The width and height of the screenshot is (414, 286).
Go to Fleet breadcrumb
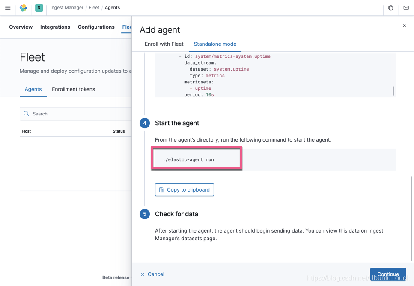(x=94, y=8)
